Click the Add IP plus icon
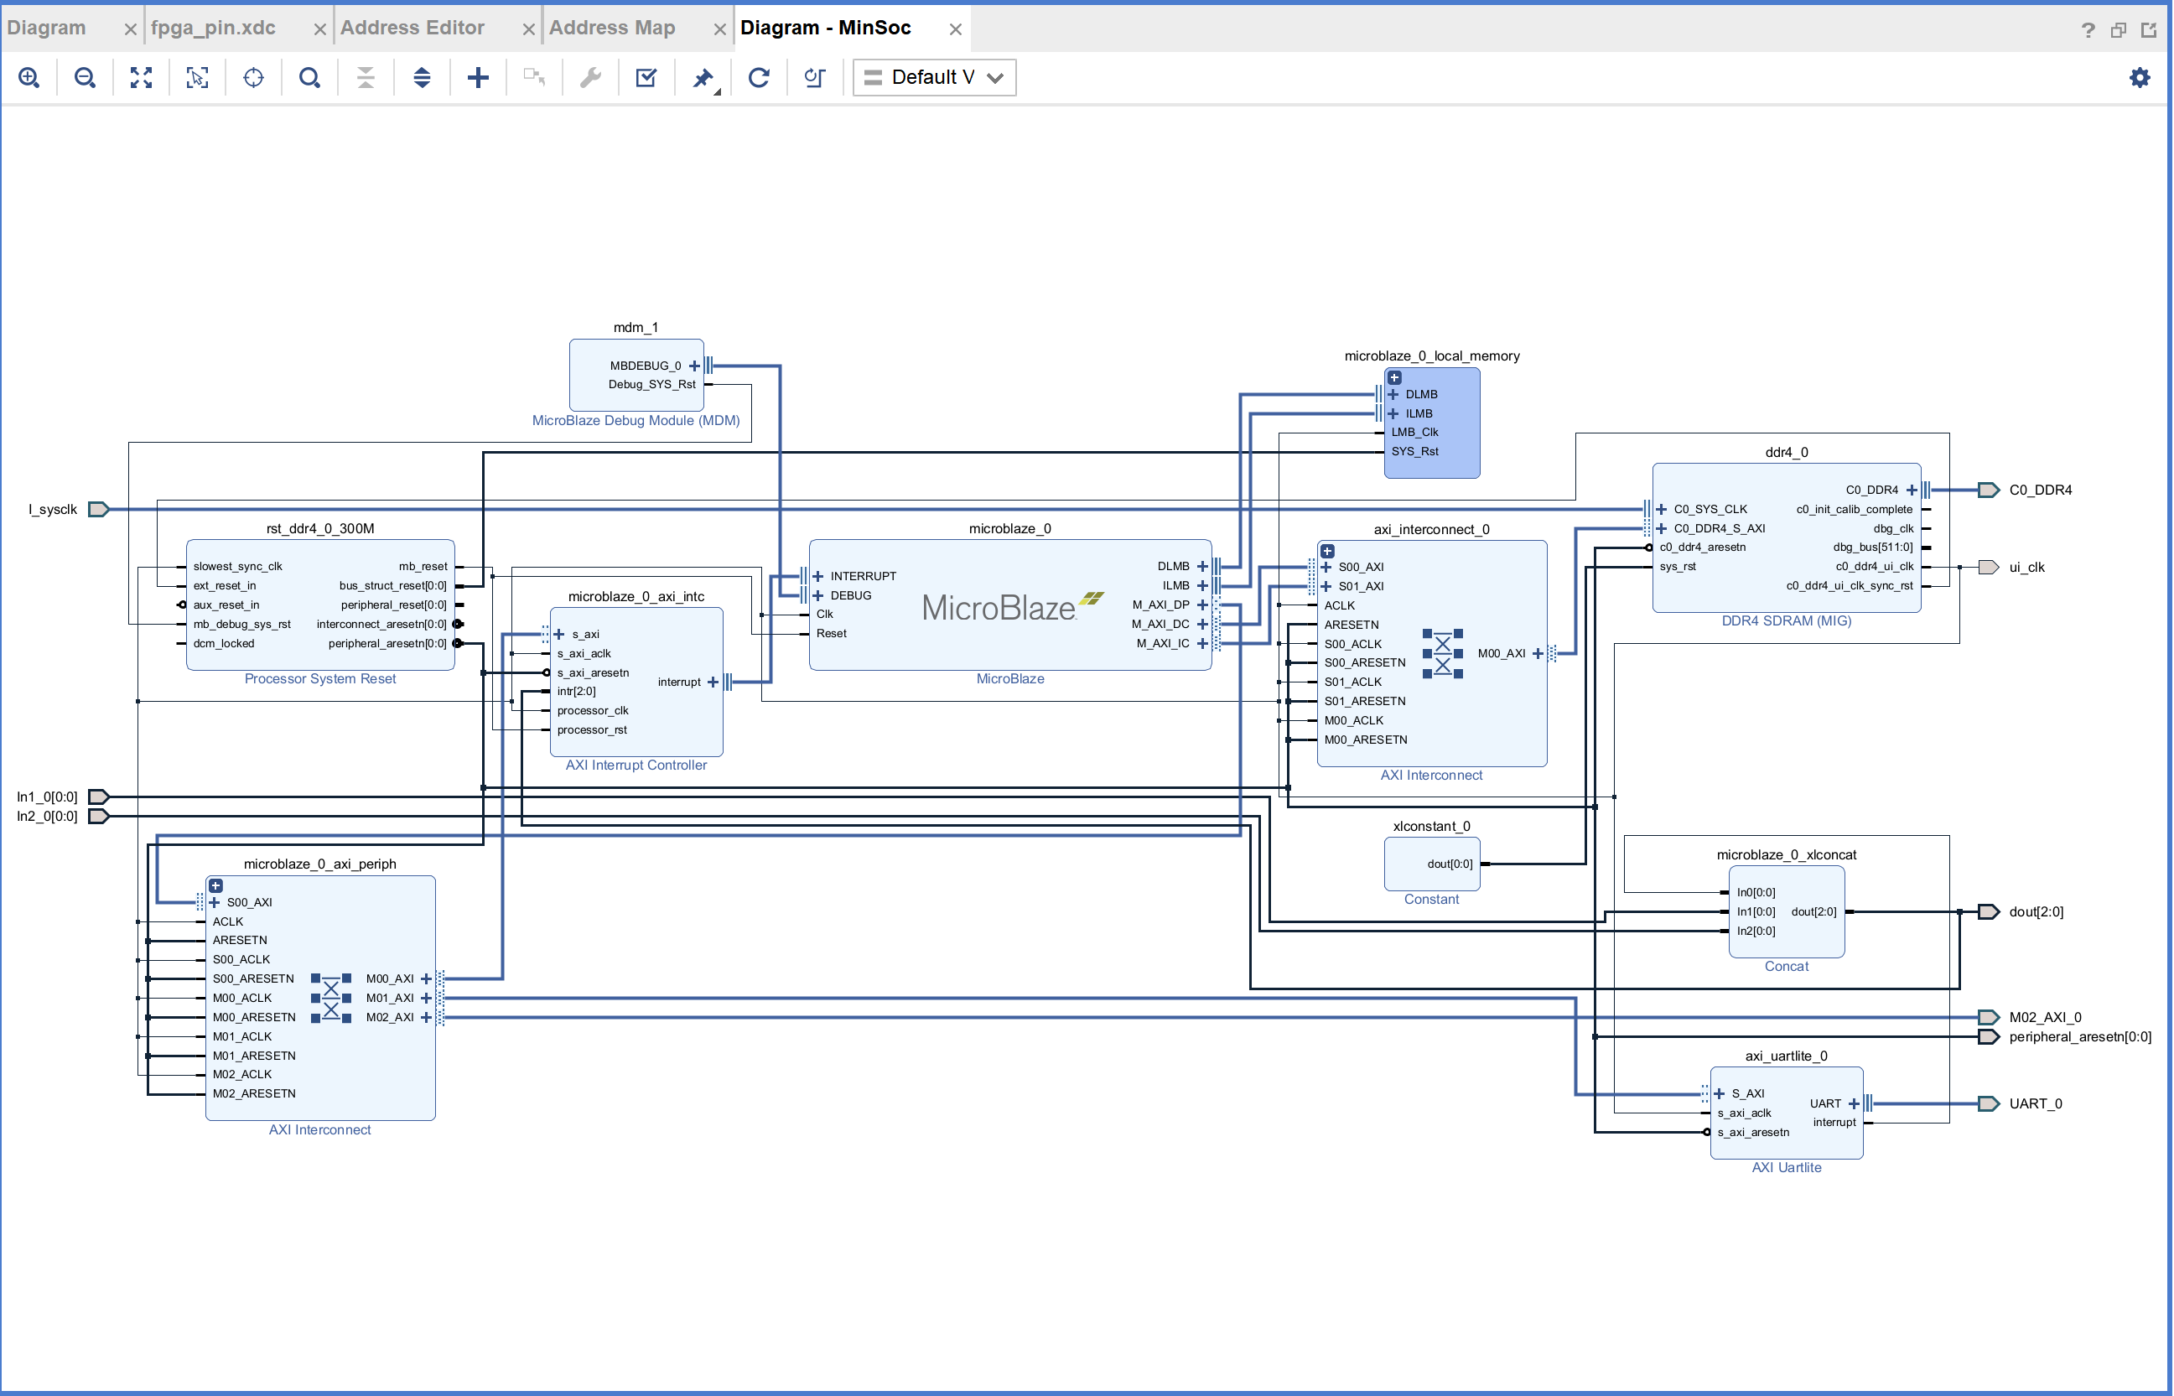Viewport: 2174px width, 1396px height. (479, 78)
